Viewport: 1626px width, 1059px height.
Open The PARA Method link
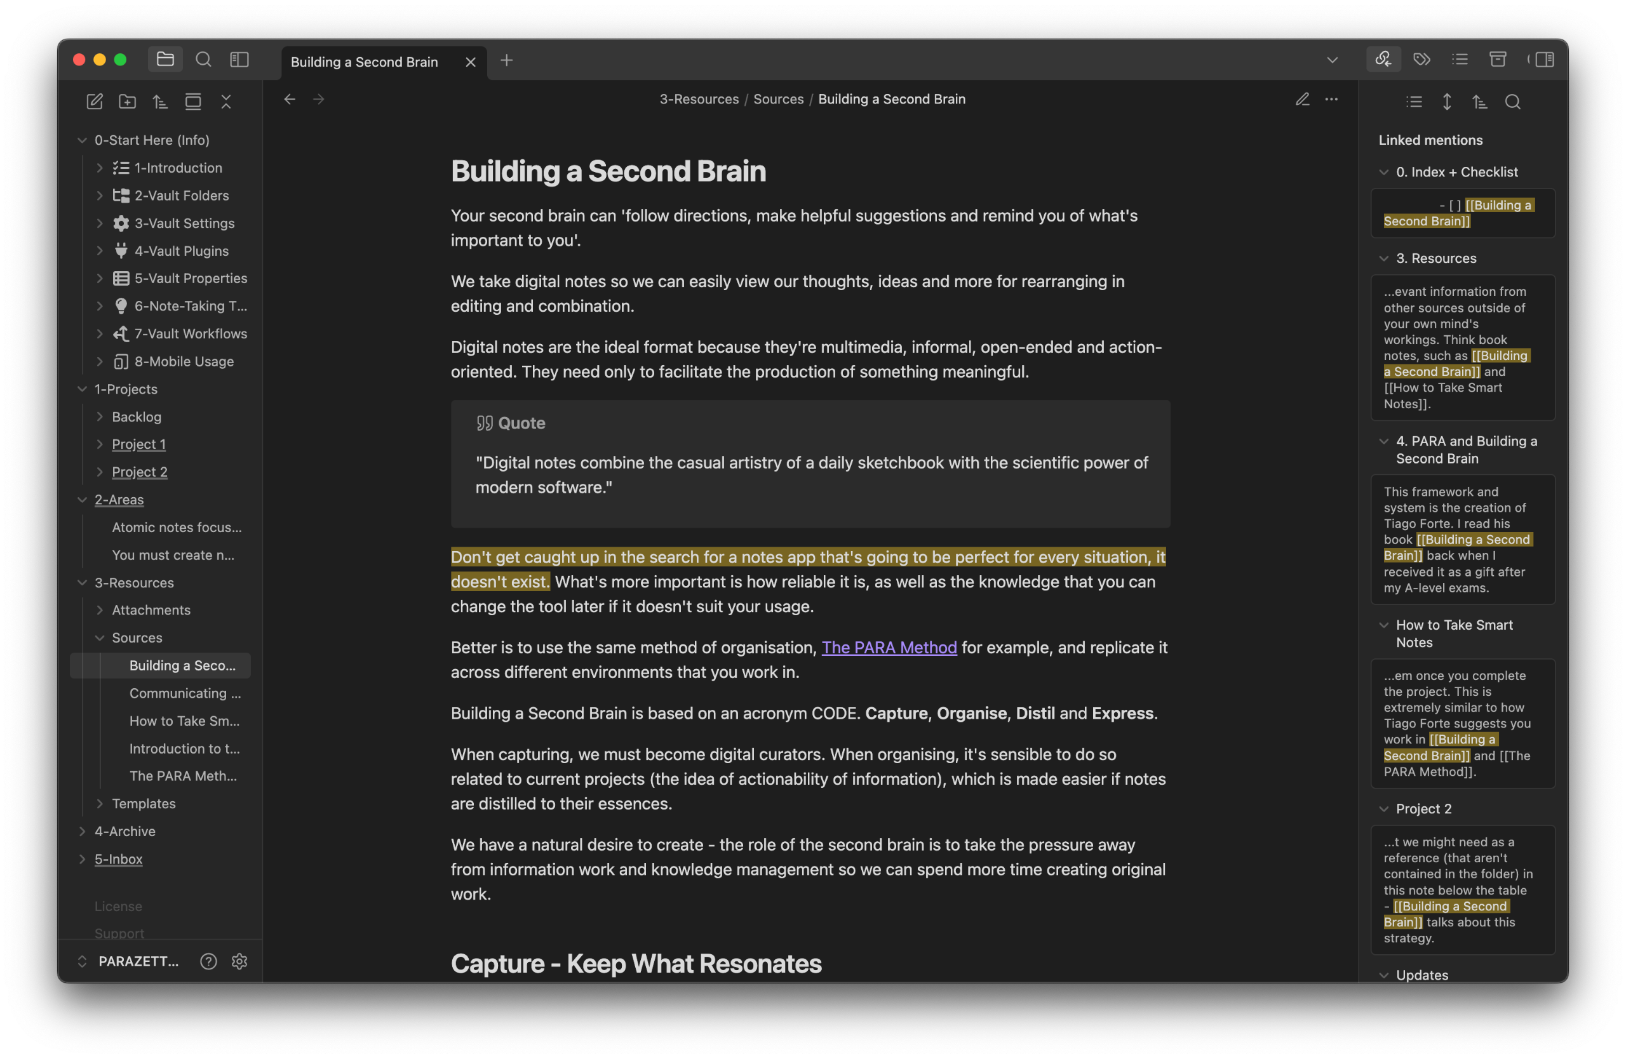tap(889, 648)
